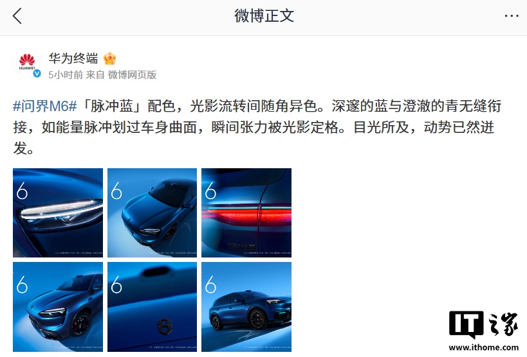This screenshot has width=527, height=357.
Task: Click the 微博正文 page title
Action: (264, 16)
